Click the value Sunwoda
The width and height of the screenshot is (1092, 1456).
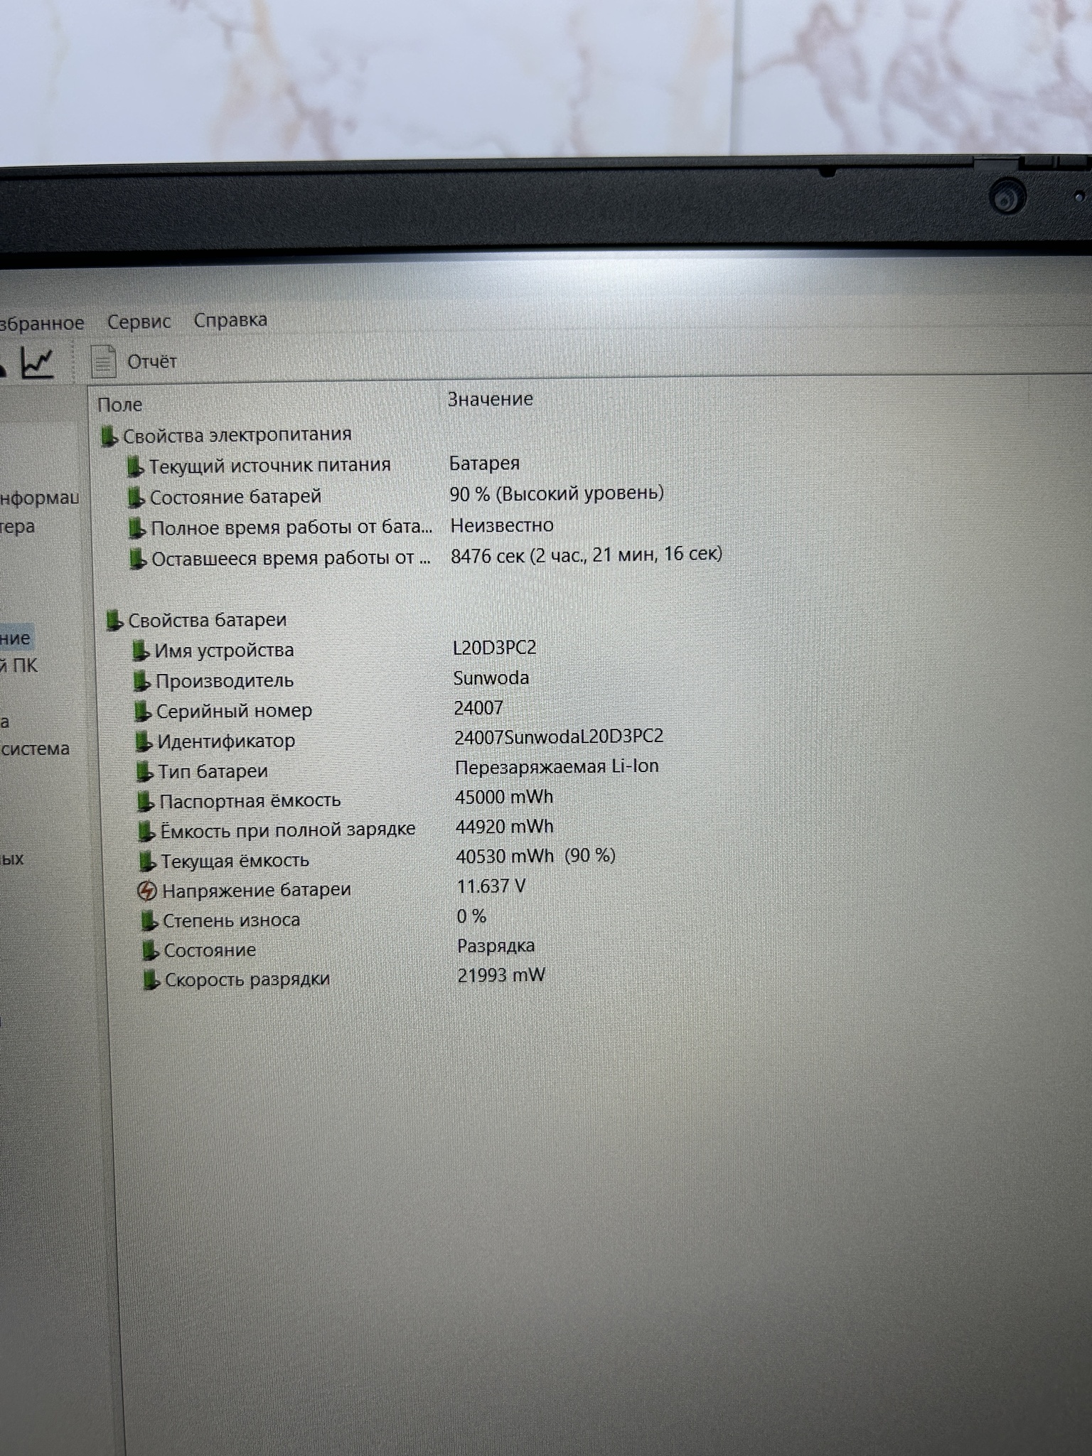[x=491, y=678]
